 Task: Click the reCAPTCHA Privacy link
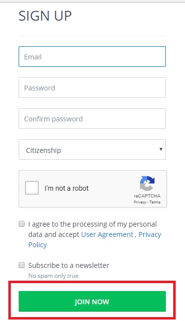[x=140, y=202]
